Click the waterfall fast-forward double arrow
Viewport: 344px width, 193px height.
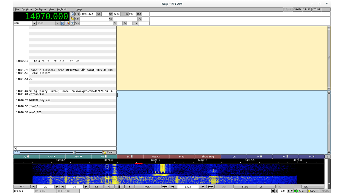coord(210,187)
